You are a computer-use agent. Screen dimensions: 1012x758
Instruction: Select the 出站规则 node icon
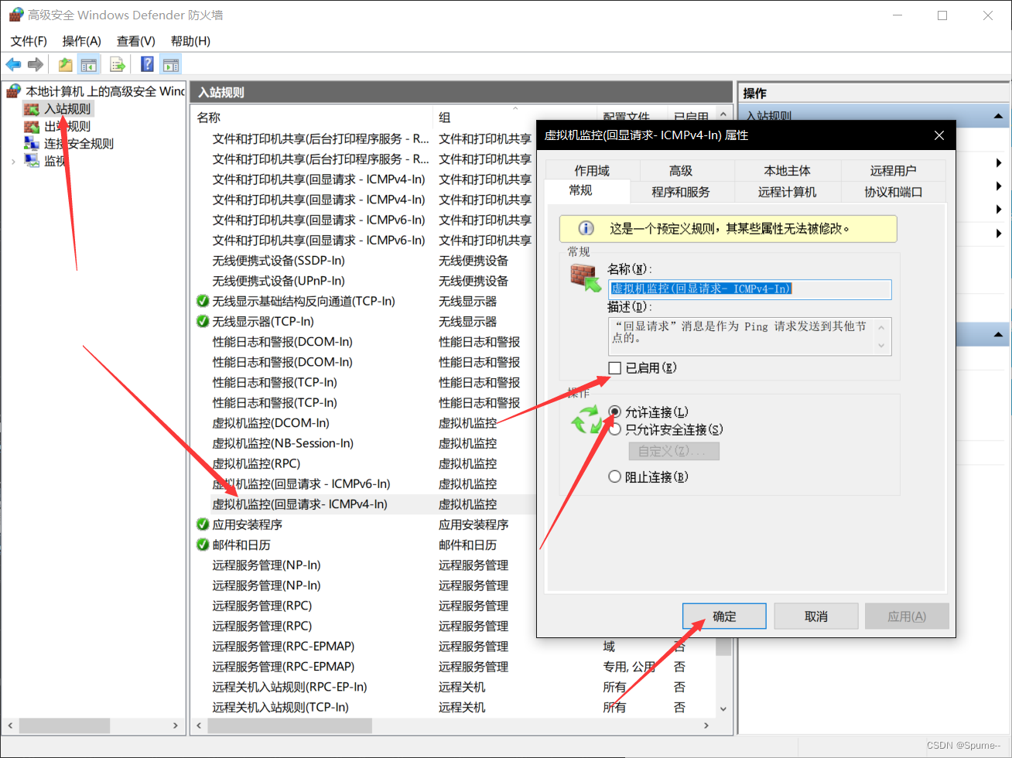pyautogui.click(x=32, y=126)
